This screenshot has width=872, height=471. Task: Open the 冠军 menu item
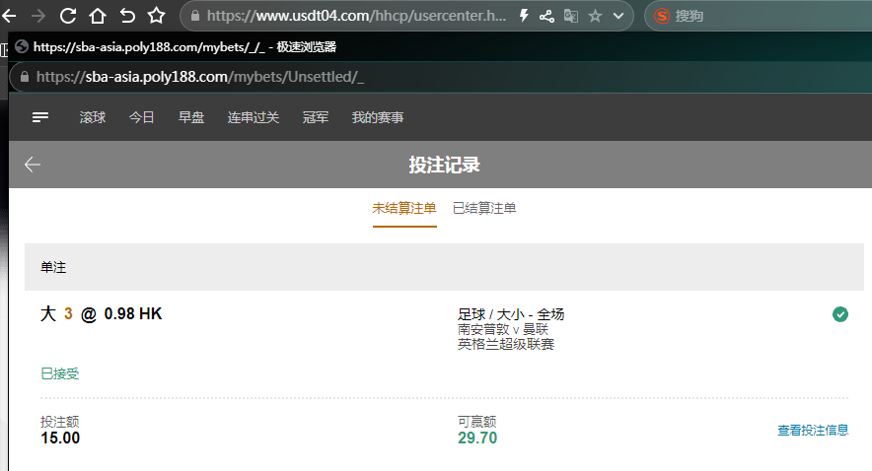tap(316, 117)
